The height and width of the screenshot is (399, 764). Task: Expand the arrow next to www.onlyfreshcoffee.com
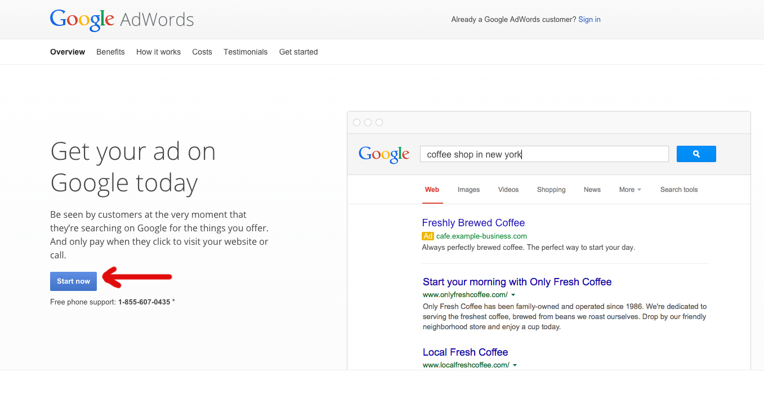pyautogui.click(x=513, y=294)
